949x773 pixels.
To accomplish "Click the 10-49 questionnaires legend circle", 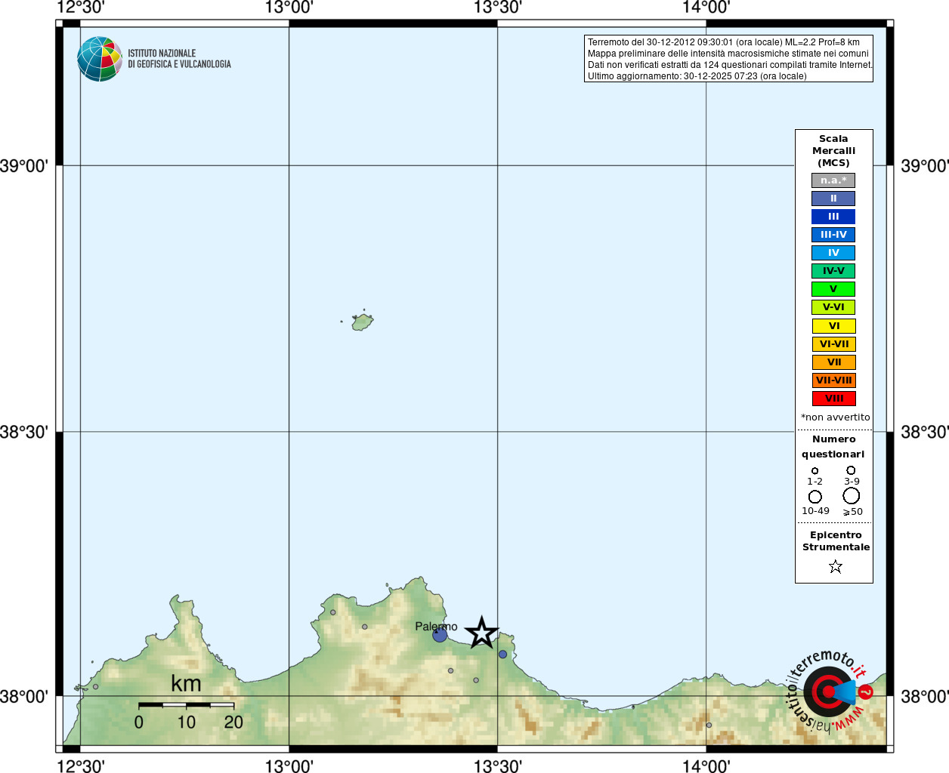I will point(815,497).
